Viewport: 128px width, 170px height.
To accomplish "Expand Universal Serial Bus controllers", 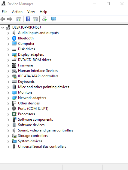I will point(8,147).
